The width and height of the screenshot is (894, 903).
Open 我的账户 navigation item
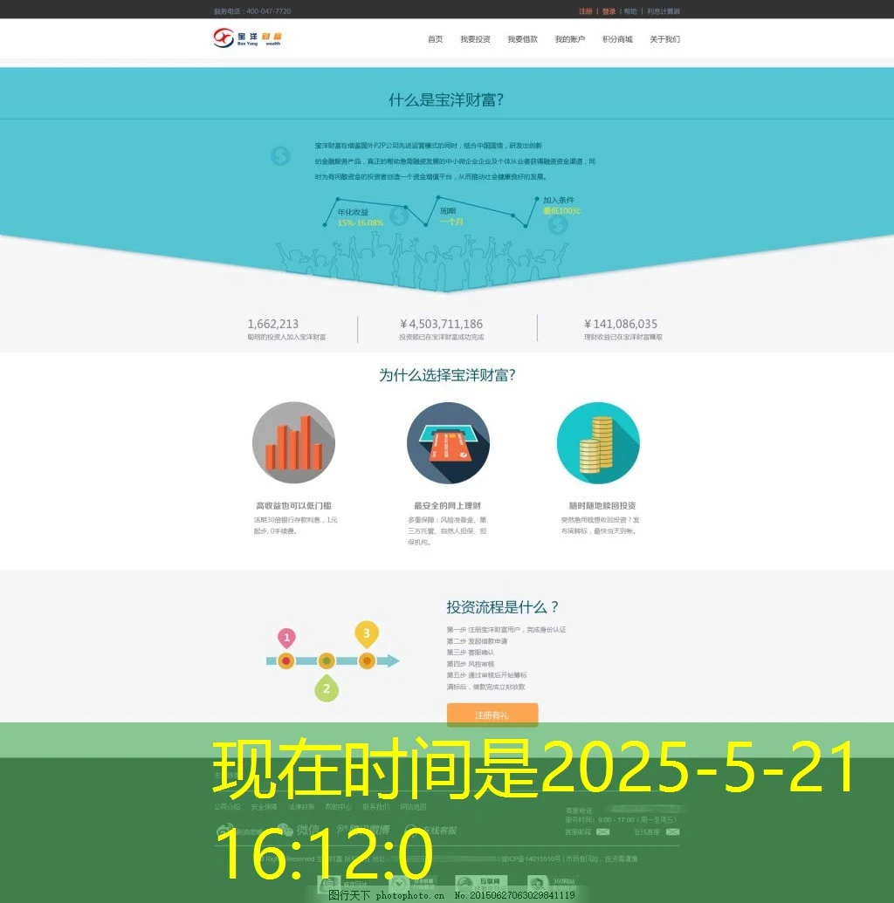pyautogui.click(x=569, y=39)
